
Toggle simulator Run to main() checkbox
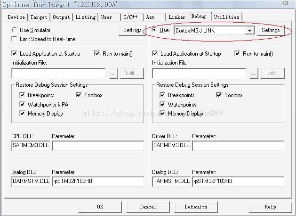tap(97, 53)
